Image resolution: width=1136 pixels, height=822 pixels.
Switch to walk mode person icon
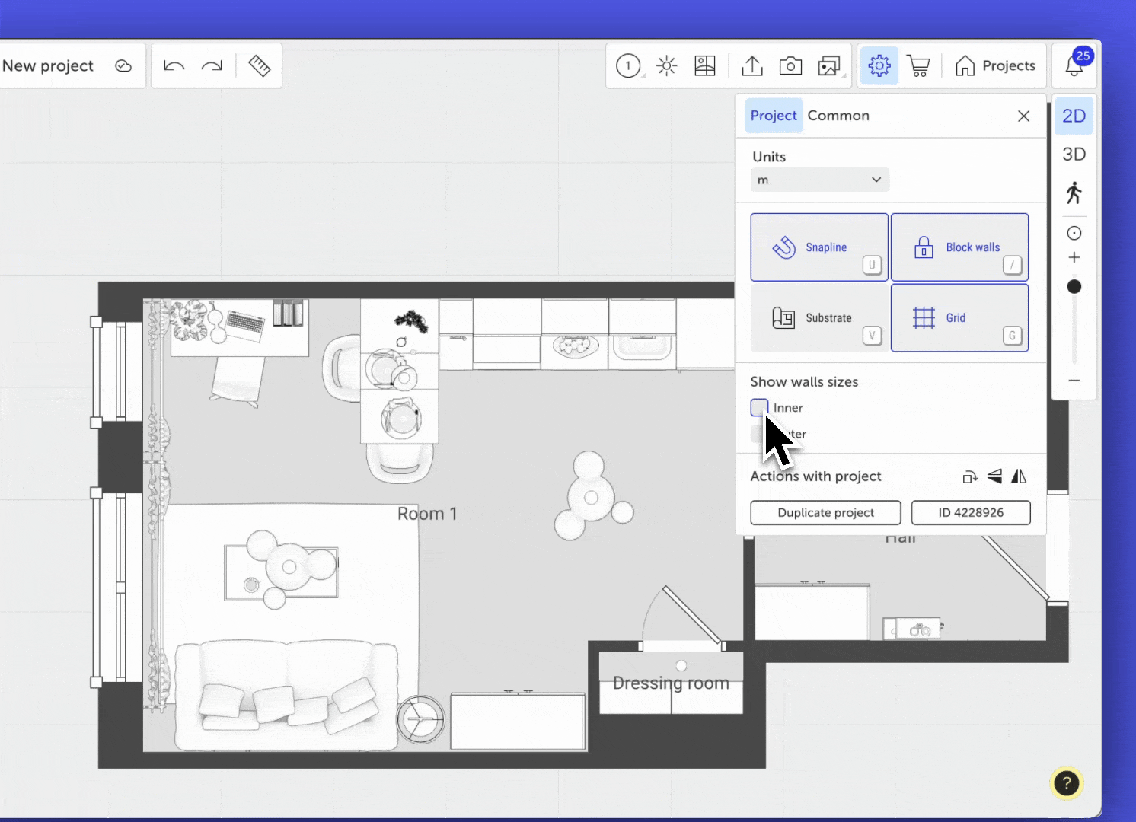pos(1074,193)
